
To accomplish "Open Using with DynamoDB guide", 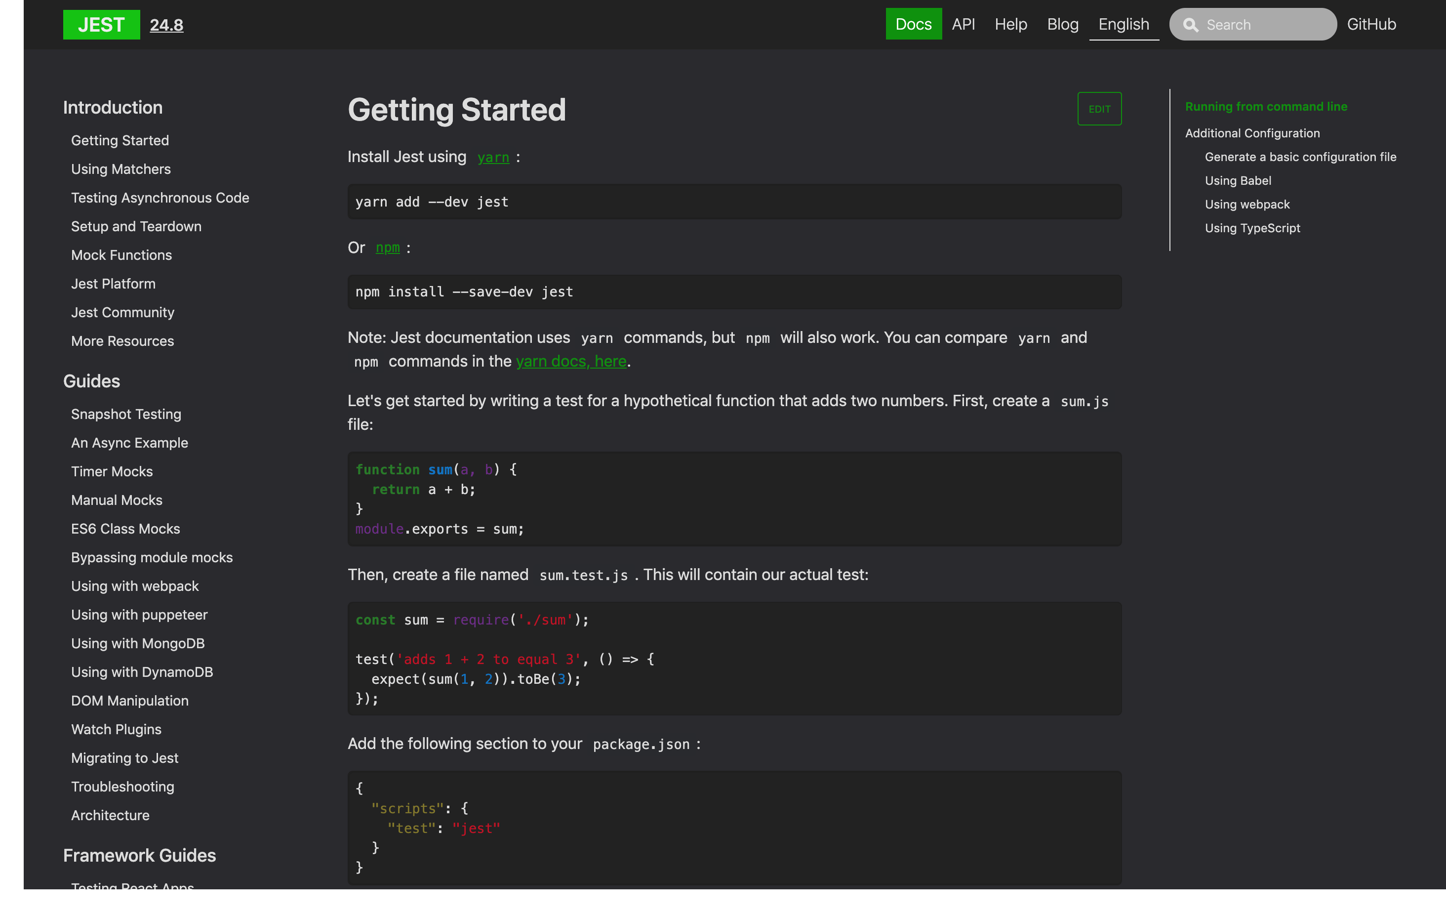I will (x=142, y=672).
